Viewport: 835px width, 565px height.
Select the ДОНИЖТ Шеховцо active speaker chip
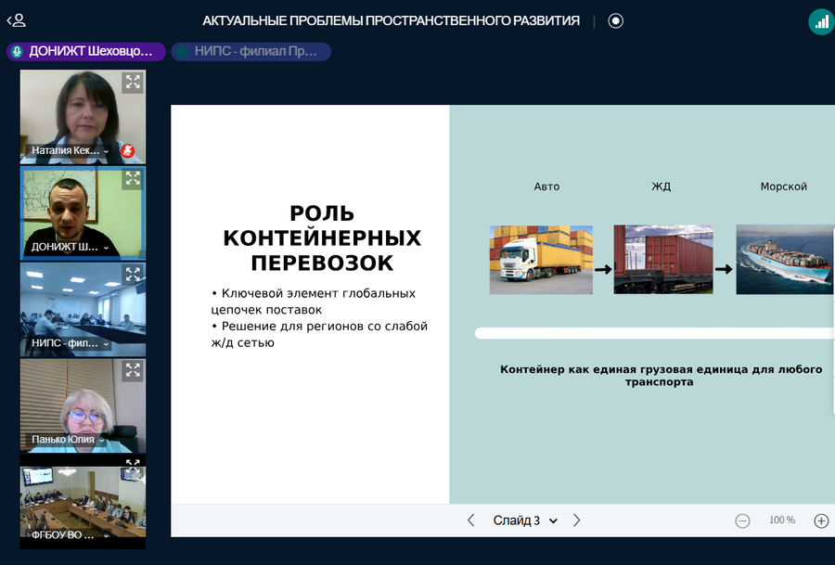tap(86, 52)
